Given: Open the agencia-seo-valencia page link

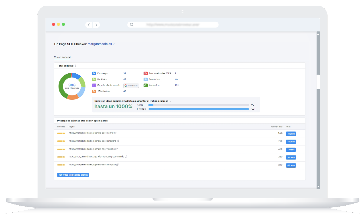Looking at the screenshot, I should point(91,149).
